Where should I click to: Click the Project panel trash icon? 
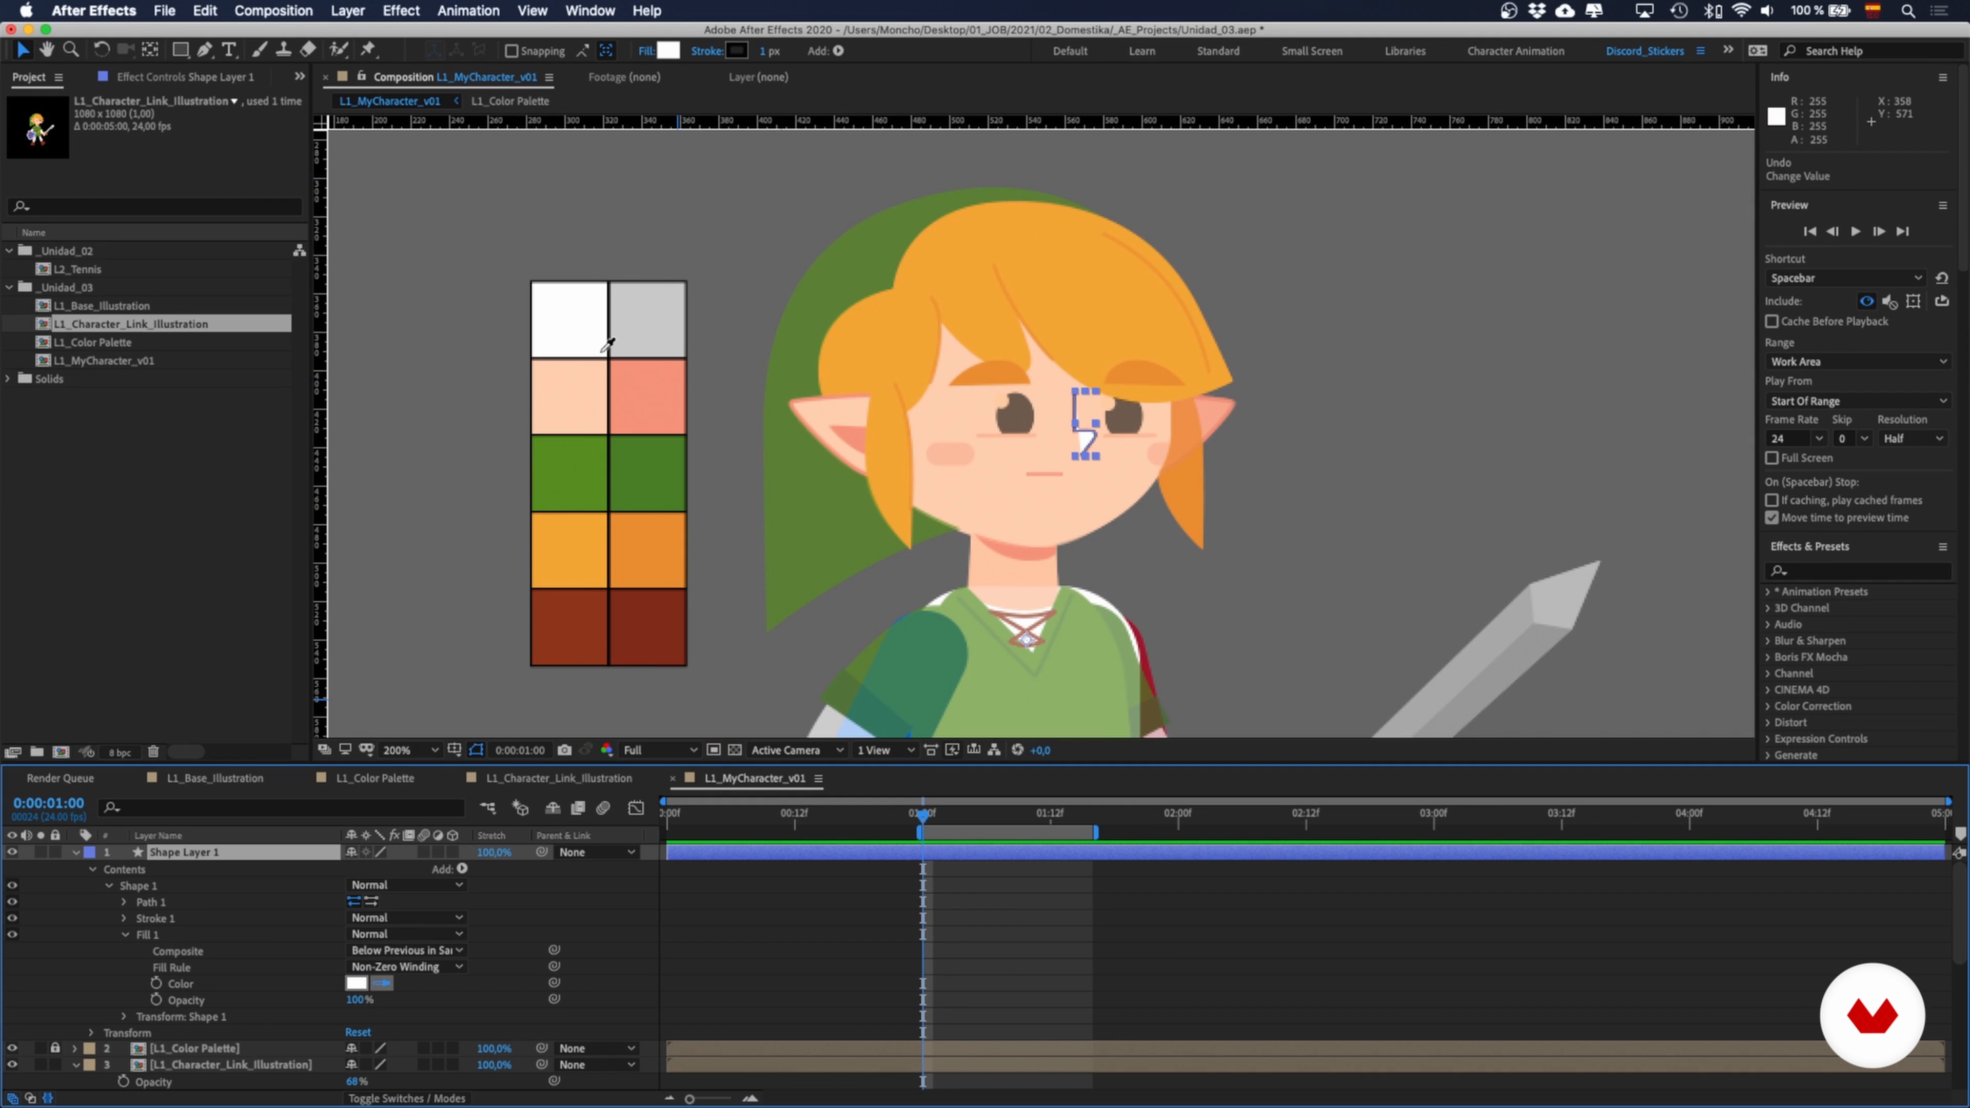point(153,751)
